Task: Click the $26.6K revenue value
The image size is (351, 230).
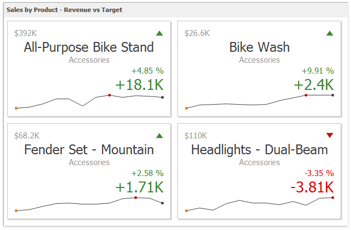Action: (x=197, y=33)
